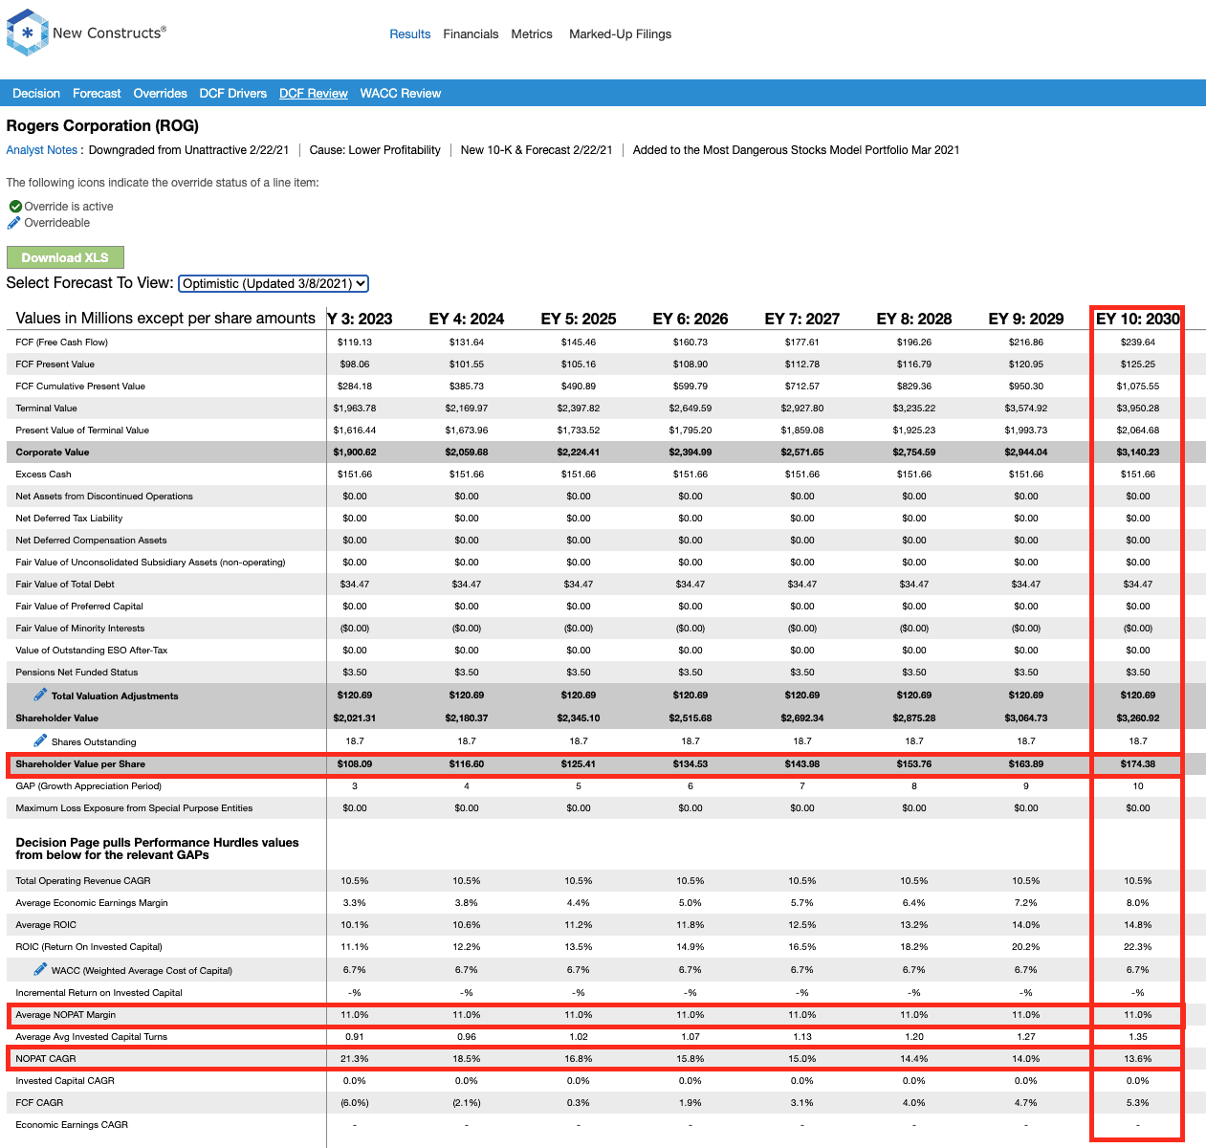Click the FCF Cumulative Present Value label
This screenshot has width=1206, height=1148.
coord(80,386)
